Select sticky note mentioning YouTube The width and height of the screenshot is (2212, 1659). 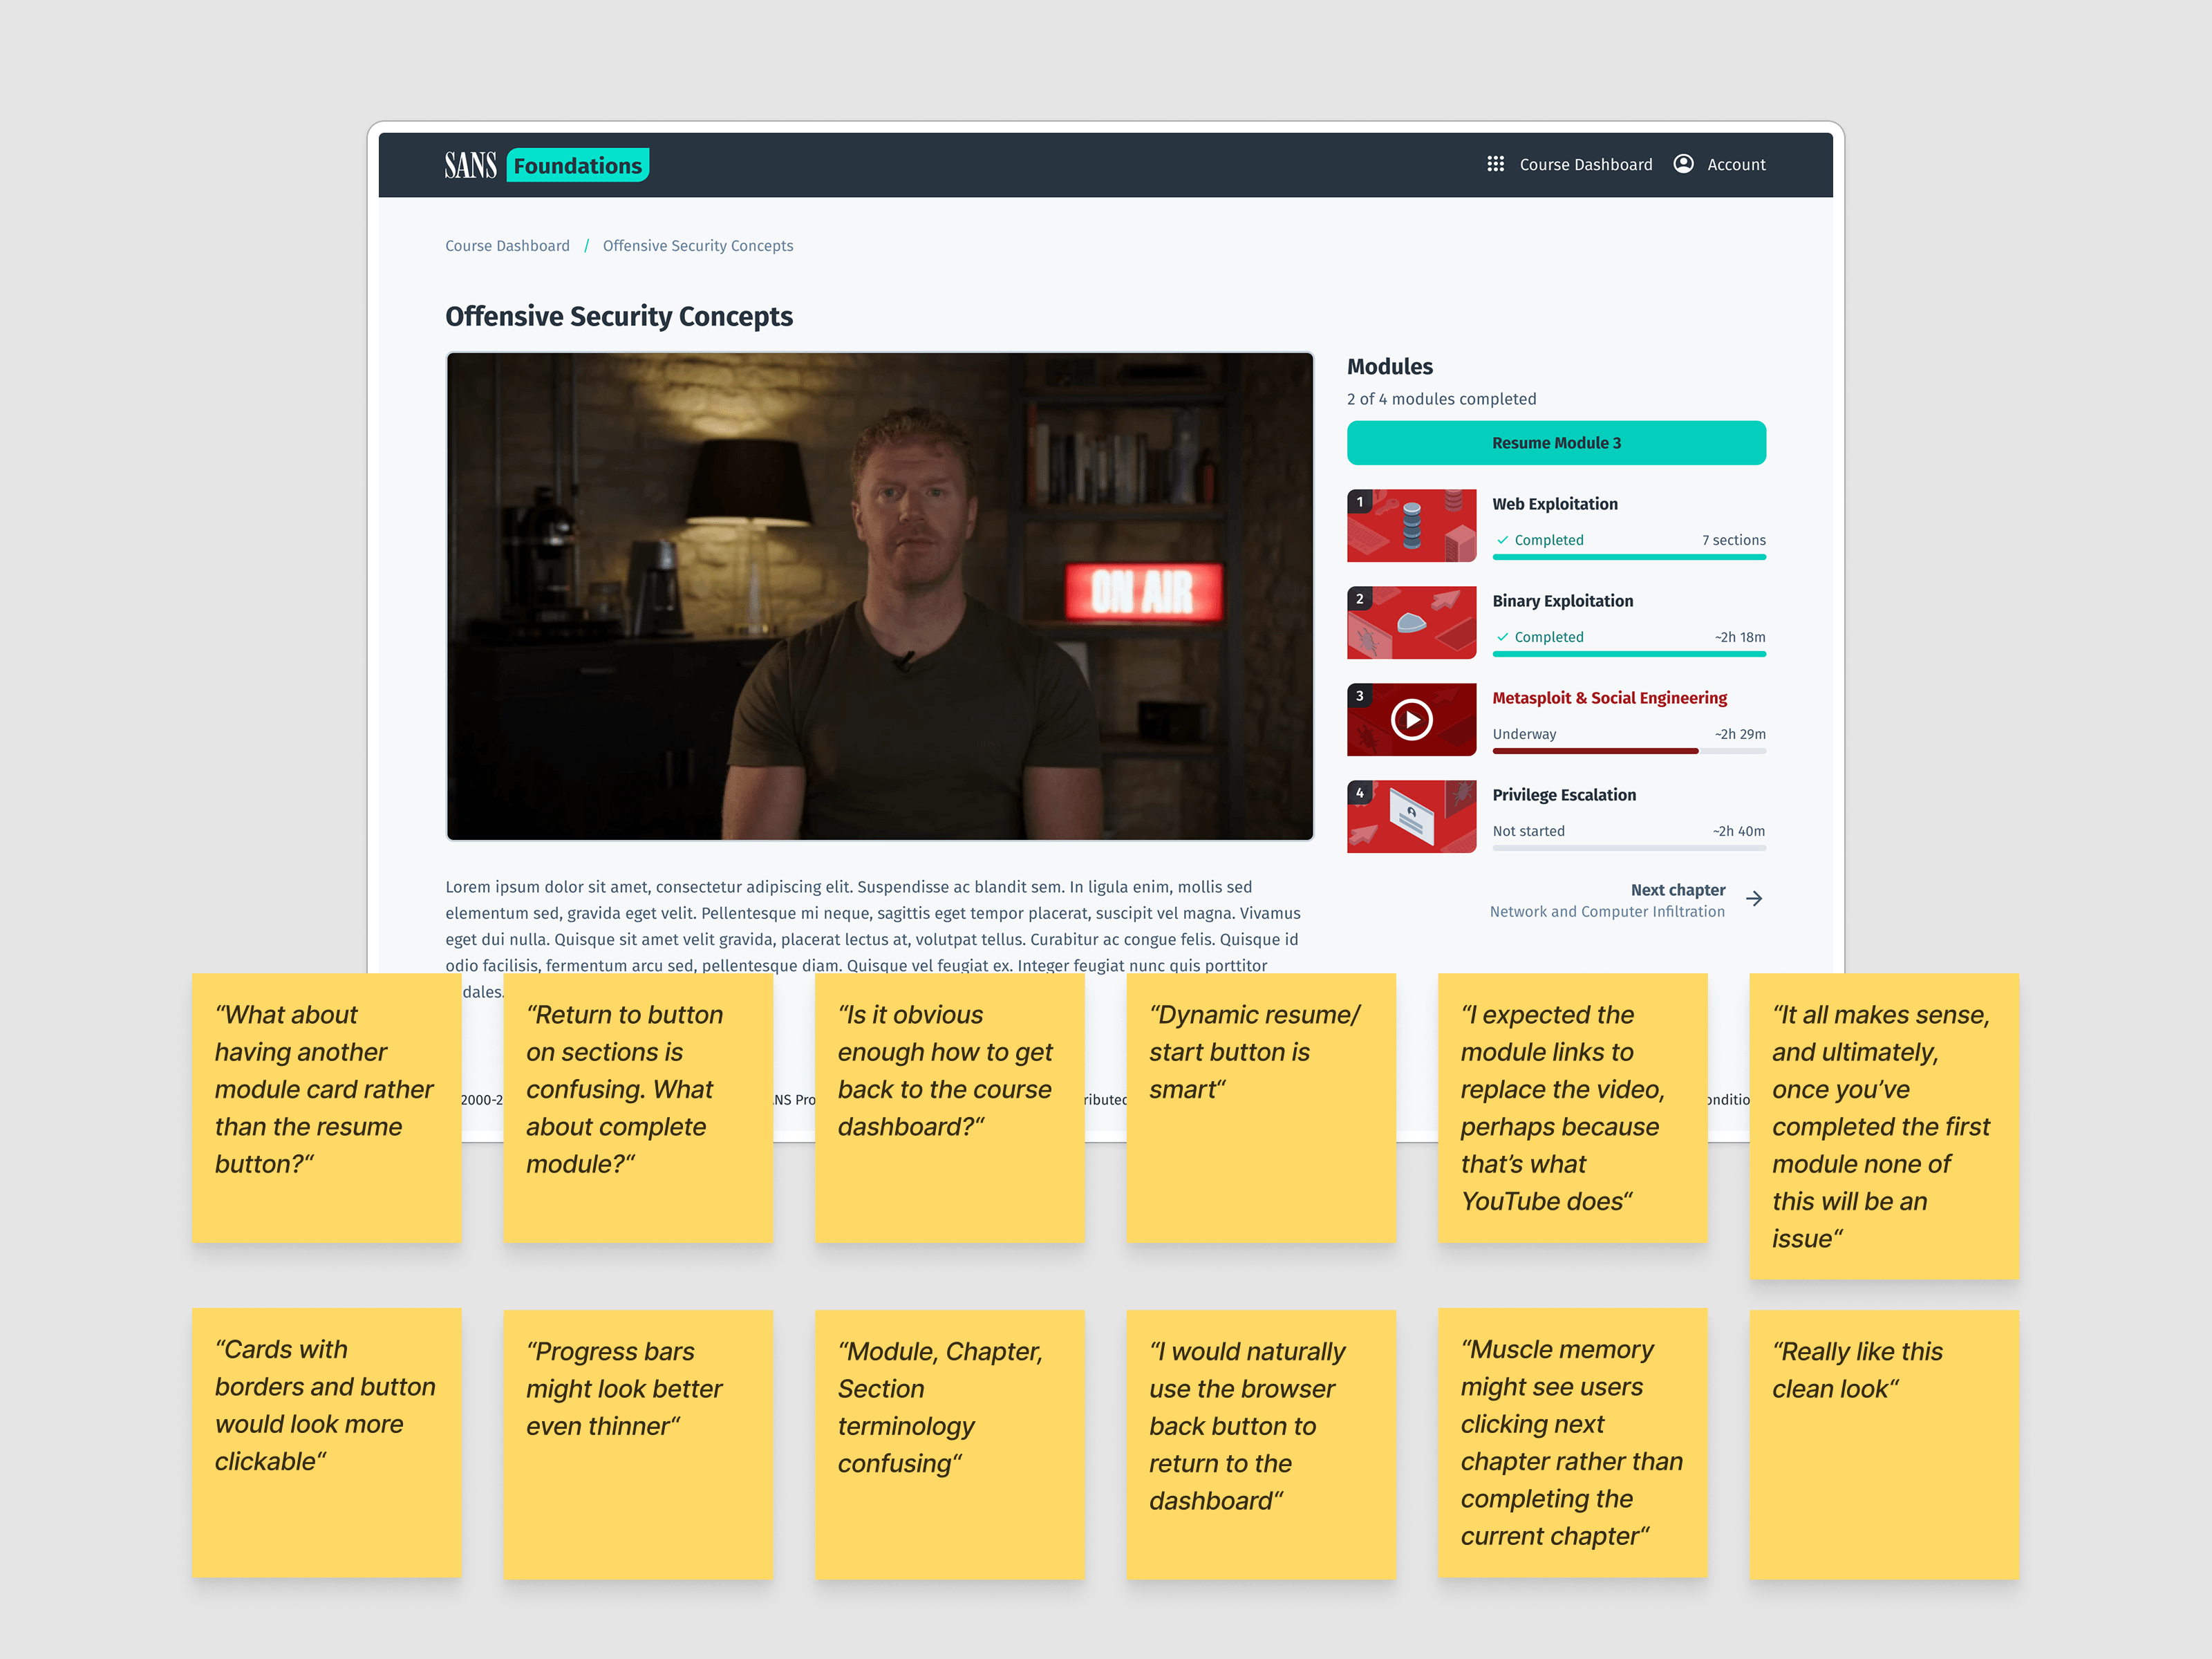(1572, 1108)
